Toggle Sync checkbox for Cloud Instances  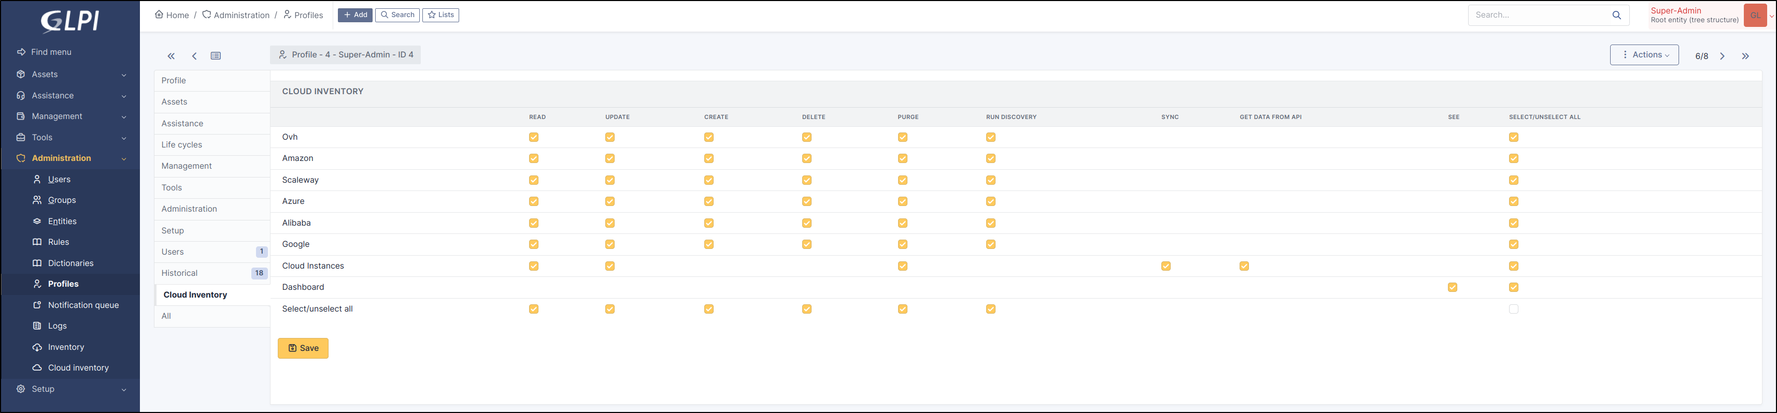1165,266
